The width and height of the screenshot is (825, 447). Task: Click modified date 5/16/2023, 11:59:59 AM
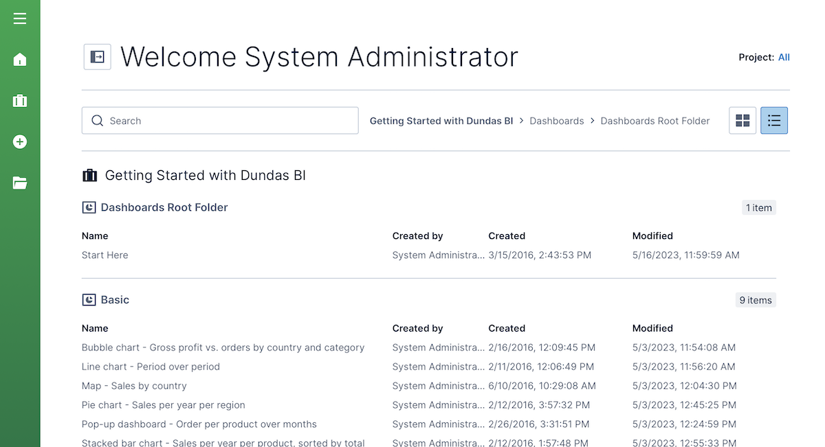[686, 255]
